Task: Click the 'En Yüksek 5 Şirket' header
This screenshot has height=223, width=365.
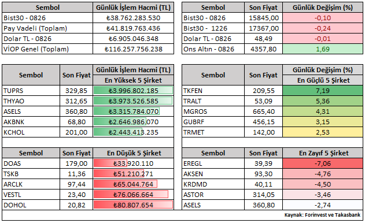Action: [133, 80]
